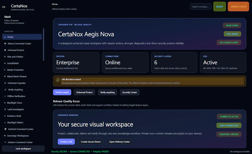This screenshot has width=252, height=154.
Task: Click the user name 'Mark'
Action: pos(8,17)
